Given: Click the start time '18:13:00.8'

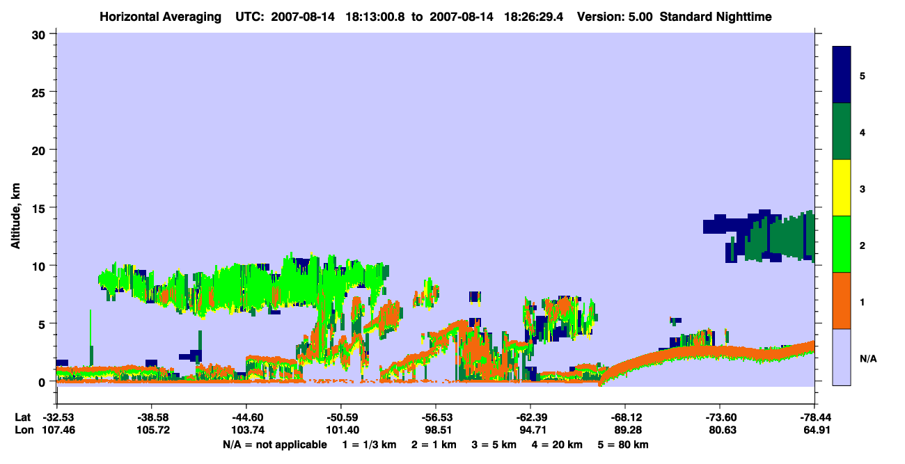Looking at the screenshot, I should tap(373, 17).
